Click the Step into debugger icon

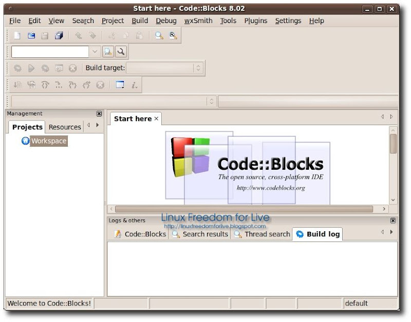(72, 85)
